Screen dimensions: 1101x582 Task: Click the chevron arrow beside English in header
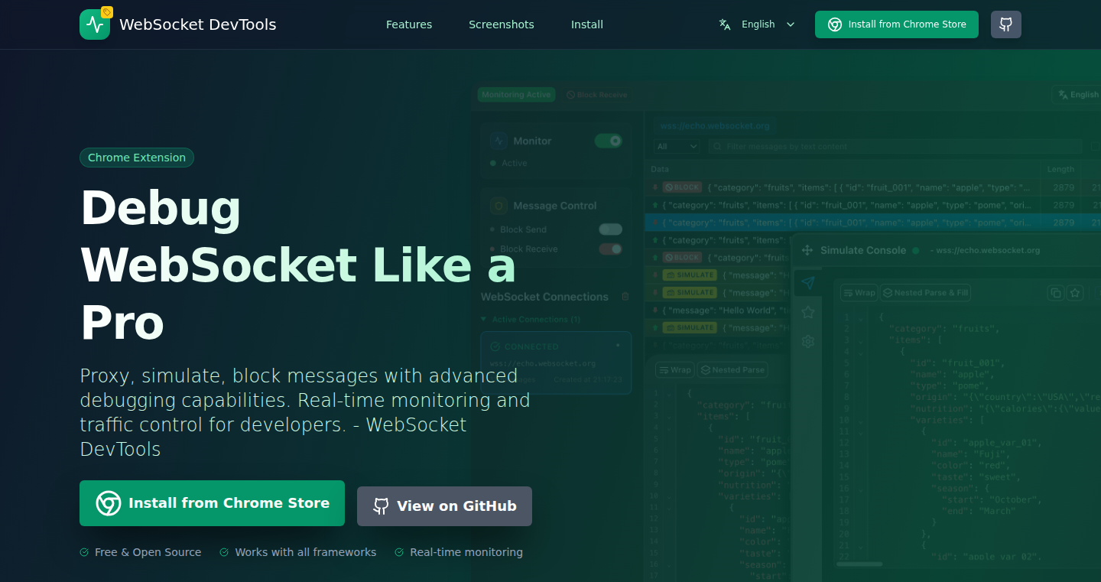[791, 24]
